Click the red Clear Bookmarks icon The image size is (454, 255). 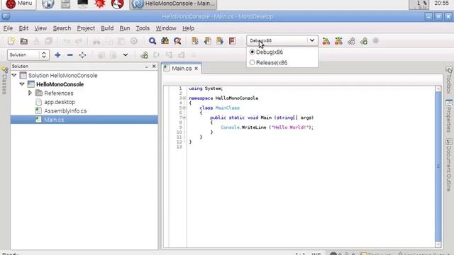232,41
